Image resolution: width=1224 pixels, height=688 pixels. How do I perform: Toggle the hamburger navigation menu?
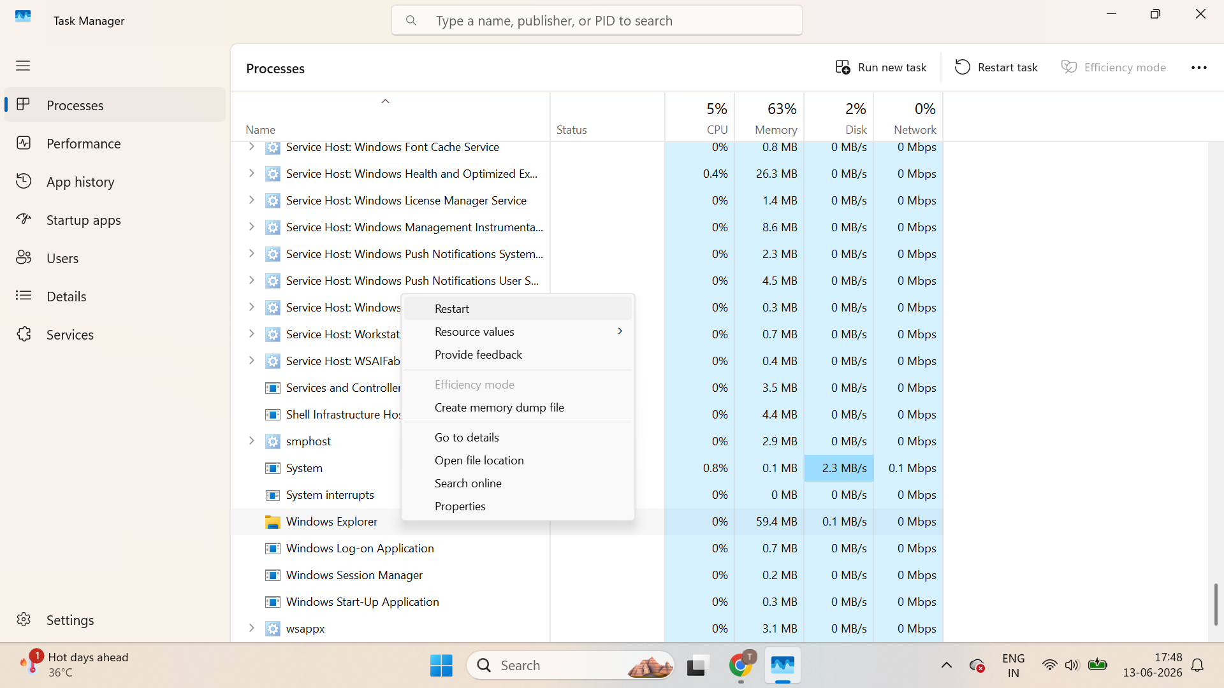[x=23, y=66]
